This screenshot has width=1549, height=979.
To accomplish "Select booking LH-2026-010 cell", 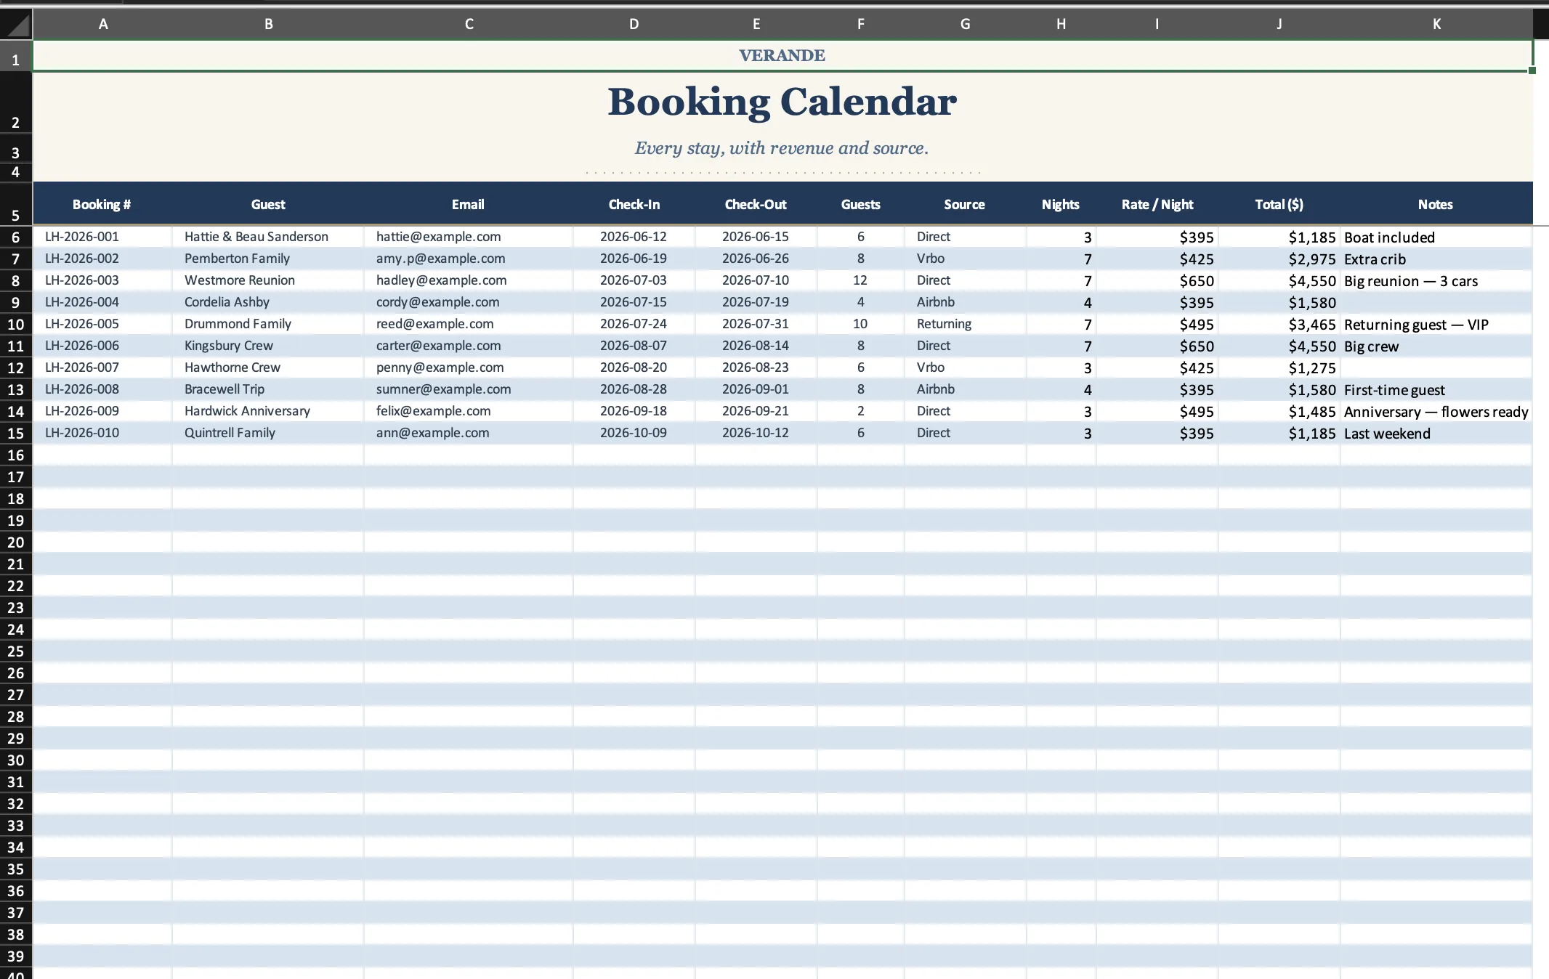I will 102,433.
